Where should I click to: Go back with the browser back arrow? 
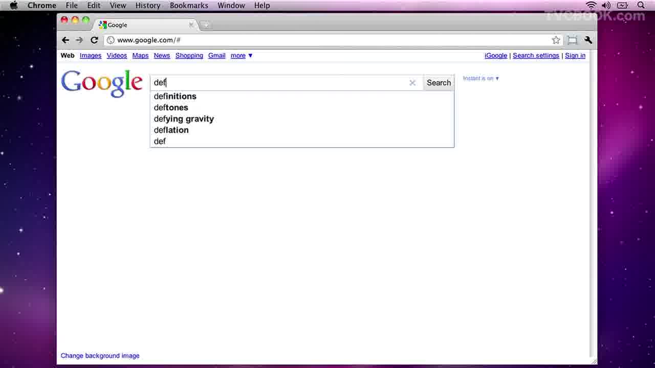65,40
